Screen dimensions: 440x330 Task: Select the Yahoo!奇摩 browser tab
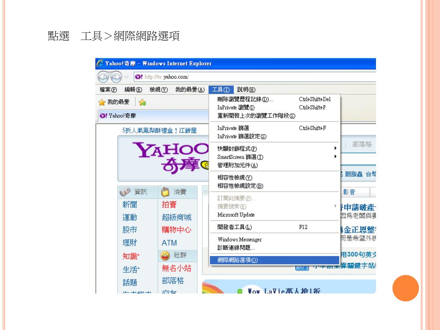(x=153, y=116)
